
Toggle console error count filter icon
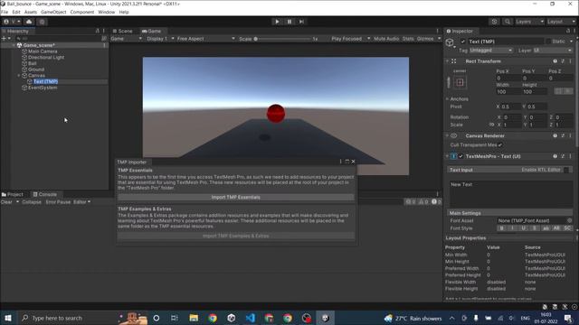436,202
